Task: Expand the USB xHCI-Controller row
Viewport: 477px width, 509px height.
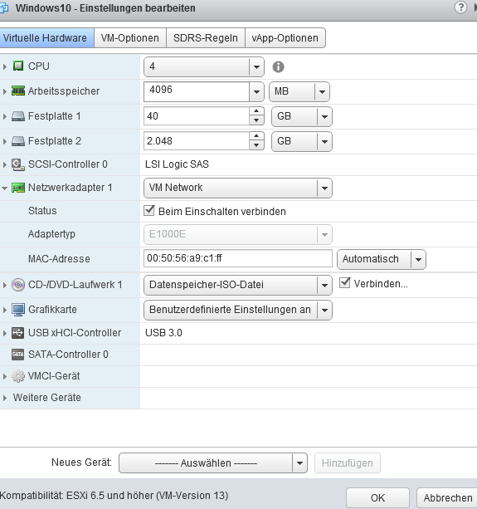Action: 4,333
